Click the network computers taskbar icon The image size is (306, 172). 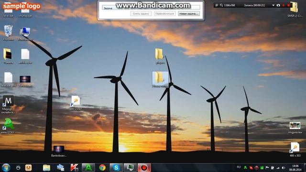pos(61,168)
